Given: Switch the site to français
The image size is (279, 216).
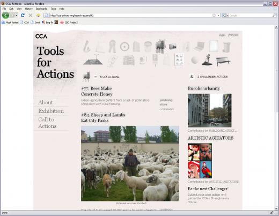Looking at the screenshot, I should pos(233,35).
